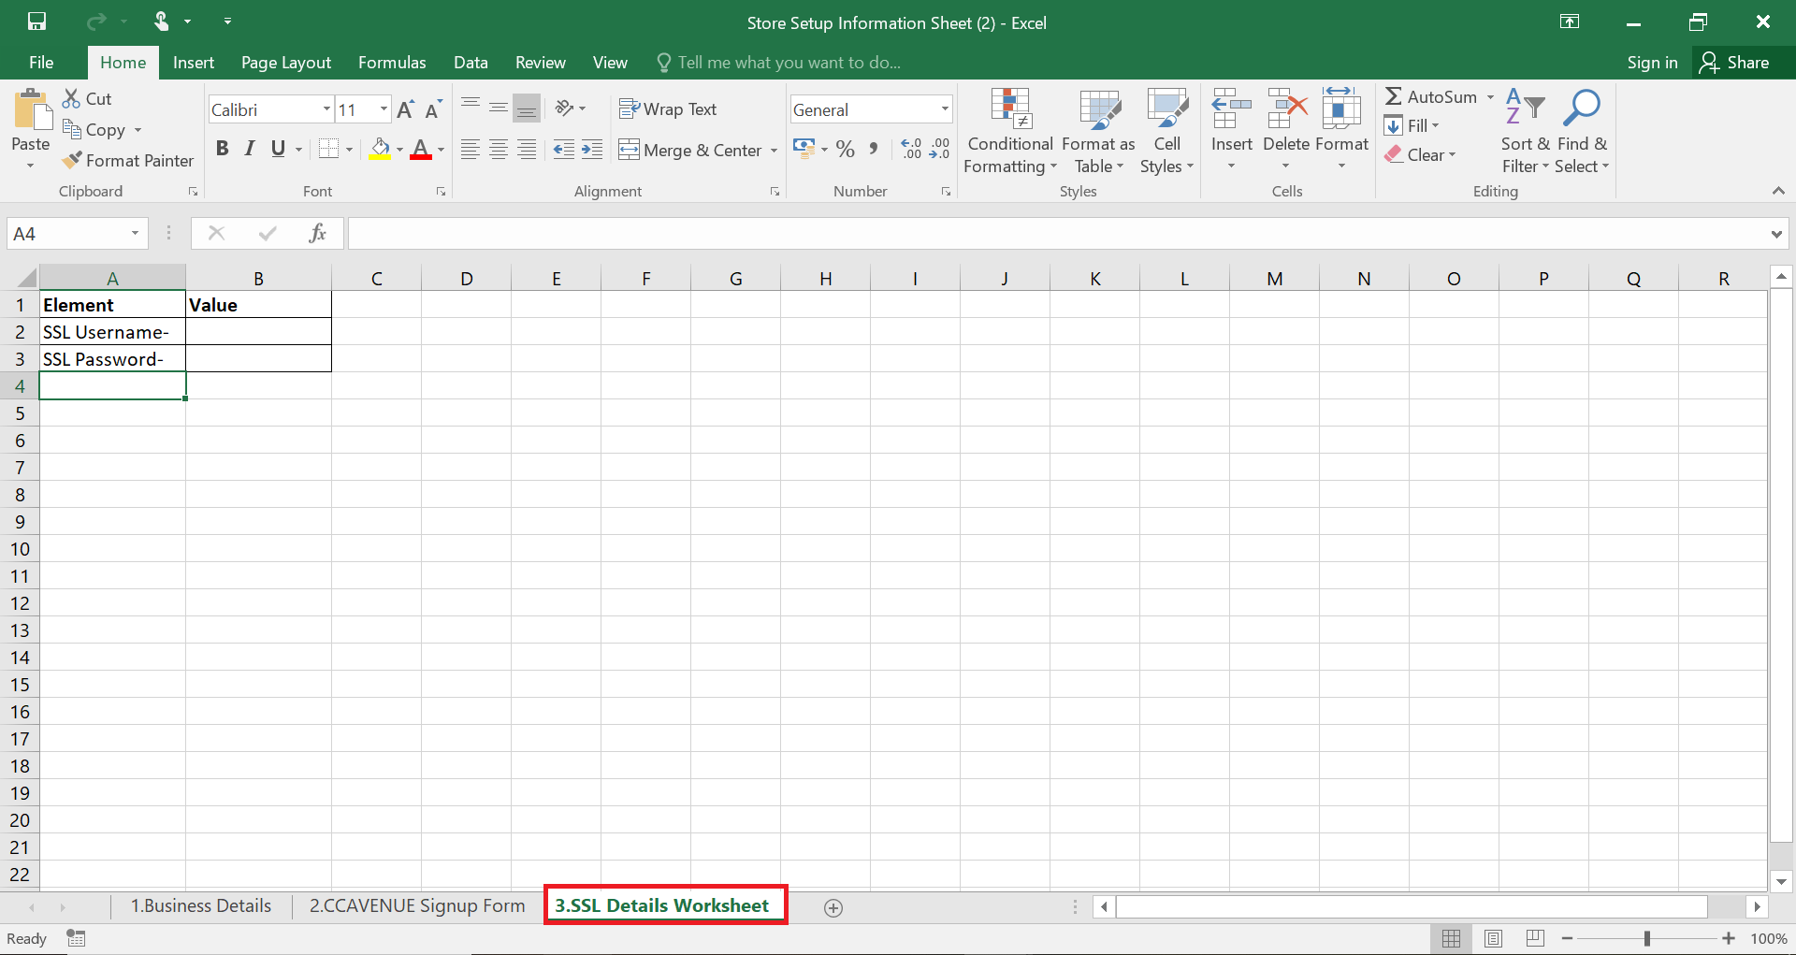Click Sign in link
This screenshot has width=1796, height=955.
coord(1652,63)
